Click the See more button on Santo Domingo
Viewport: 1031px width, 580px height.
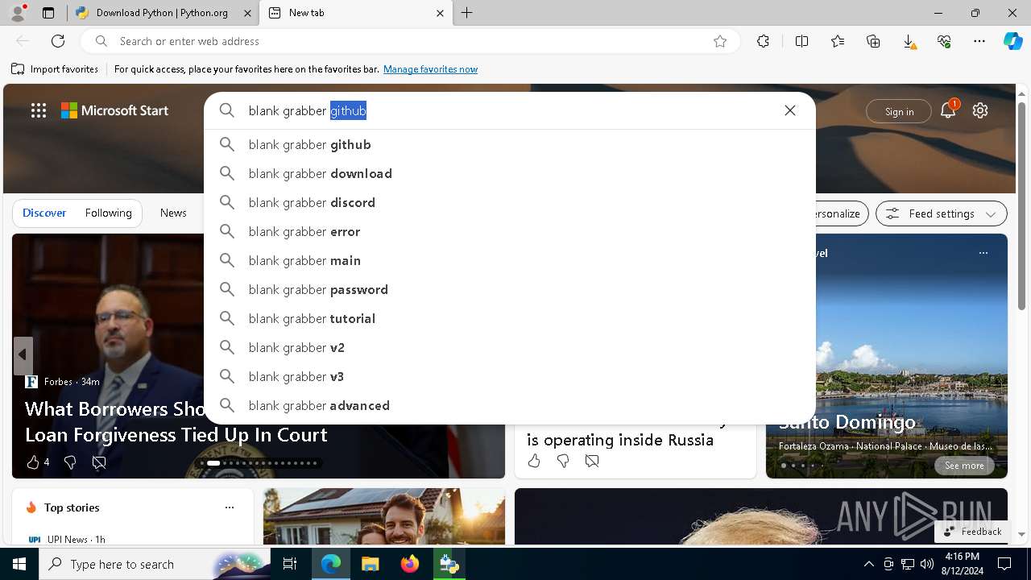click(x=964, y=466)
